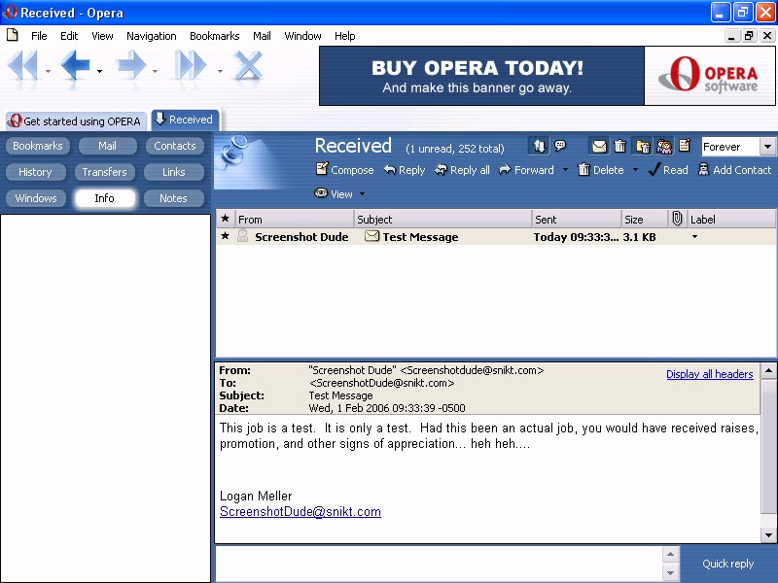The height and width of the screenshot is (583, 778).
Task: Select the Info panel button
Action: click(105, 198)
